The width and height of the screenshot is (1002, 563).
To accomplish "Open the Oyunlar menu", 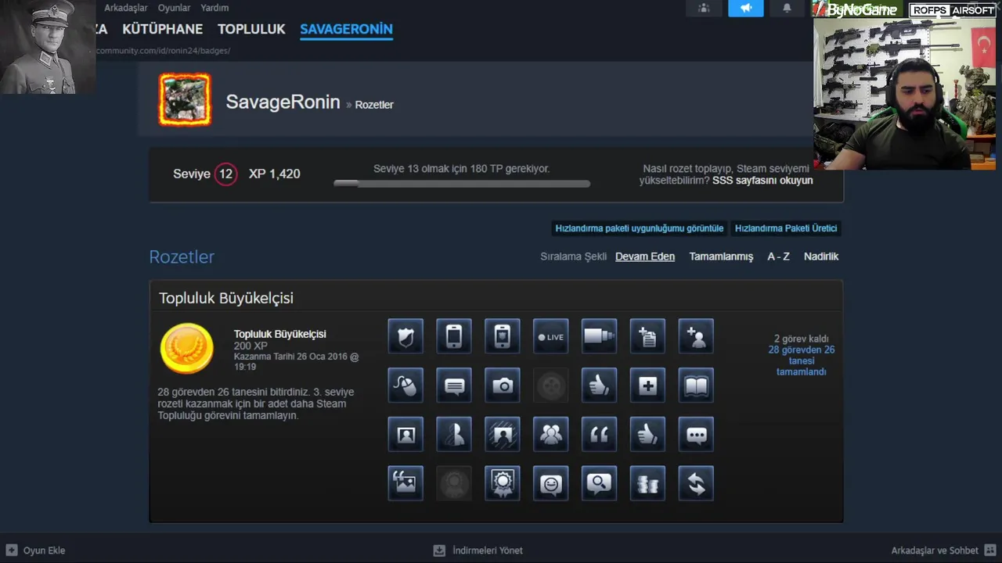I will [175, 8].
